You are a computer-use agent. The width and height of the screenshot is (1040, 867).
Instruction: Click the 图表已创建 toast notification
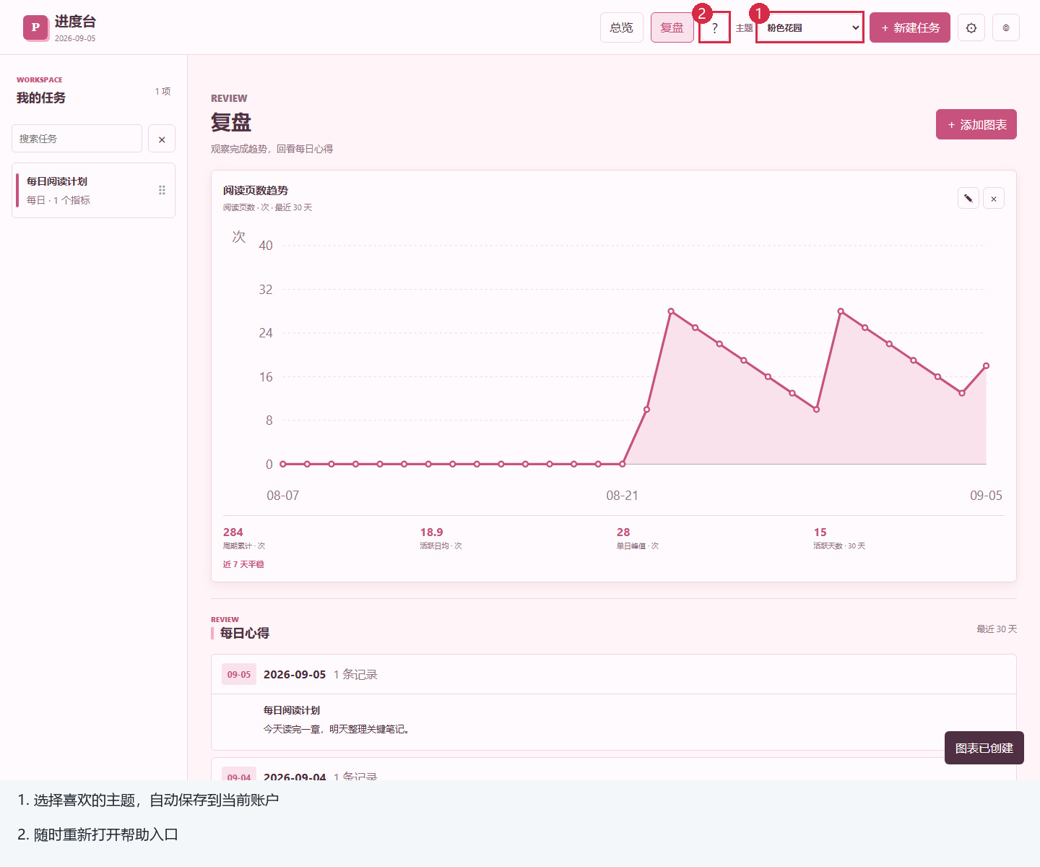(984, 748)
